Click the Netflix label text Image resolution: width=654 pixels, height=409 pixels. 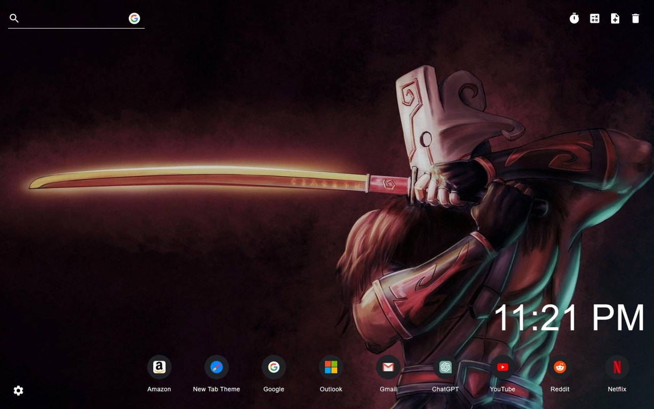pyautogui.click(x=617, y=389)
